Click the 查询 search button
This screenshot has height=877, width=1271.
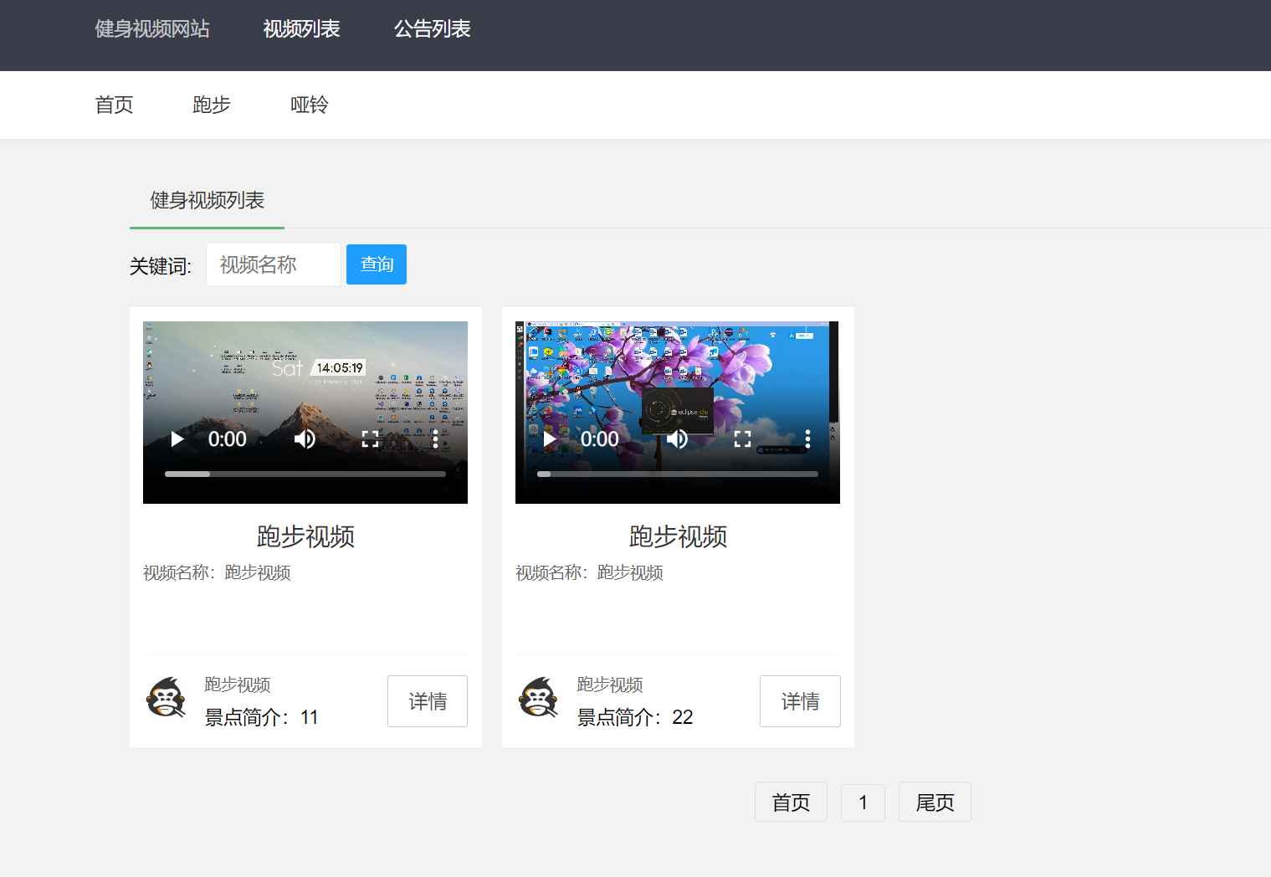click(377, 264)
